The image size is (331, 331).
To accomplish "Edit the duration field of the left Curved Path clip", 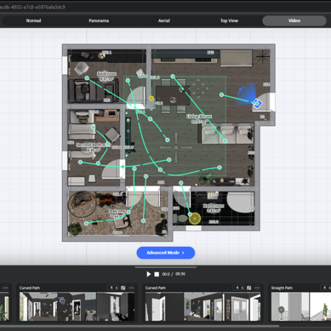I will point(113,287).
